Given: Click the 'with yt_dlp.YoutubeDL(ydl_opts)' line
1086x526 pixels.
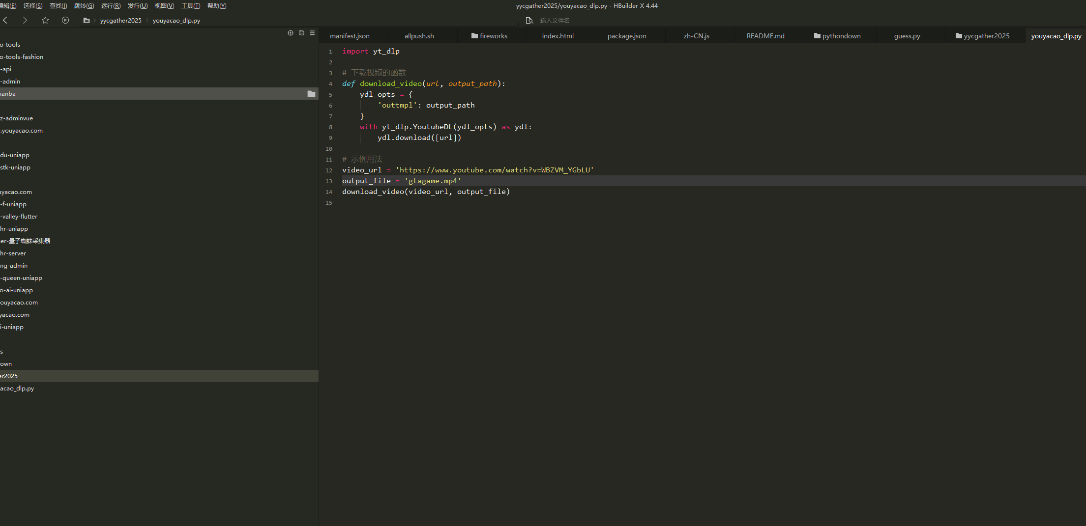Looking at the screenshot, I should (446, 127).
